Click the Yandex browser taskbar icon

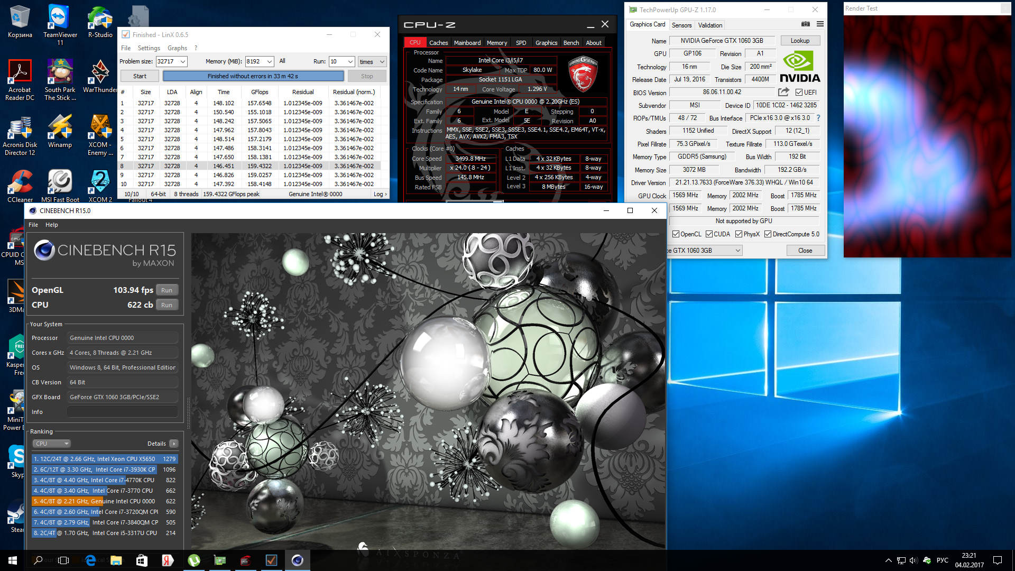point(168,560)
